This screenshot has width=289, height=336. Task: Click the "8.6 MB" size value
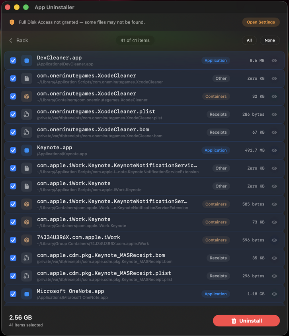[257, 61]
